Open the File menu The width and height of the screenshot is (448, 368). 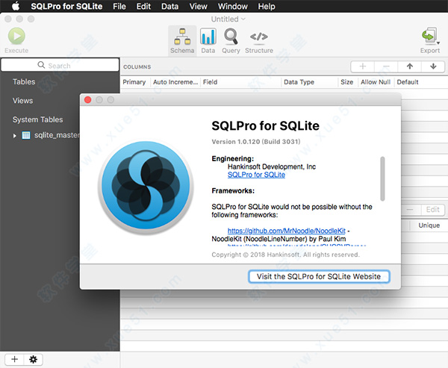click(x=119, y=6)
